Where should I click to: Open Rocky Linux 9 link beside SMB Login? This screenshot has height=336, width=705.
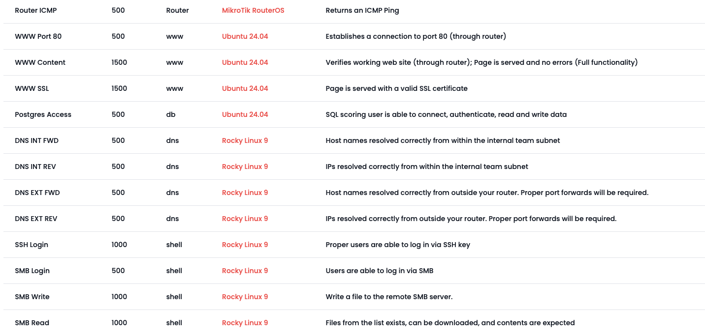245,271
